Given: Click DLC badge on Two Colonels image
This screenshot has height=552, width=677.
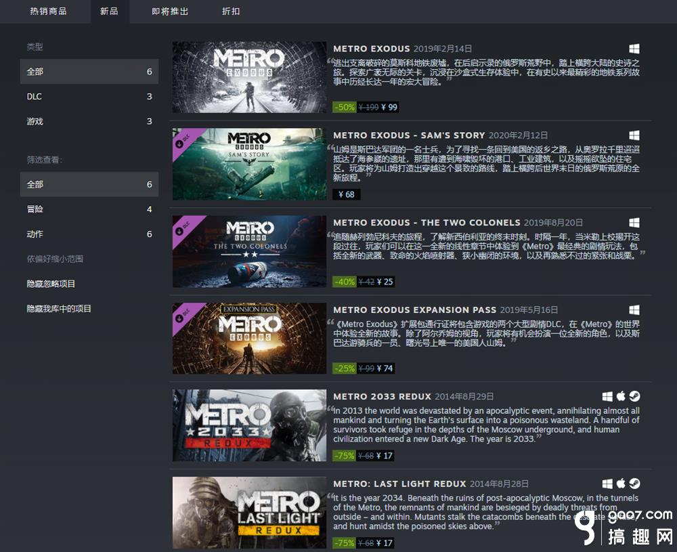Looking at the screenshot, I should (182, 227).
